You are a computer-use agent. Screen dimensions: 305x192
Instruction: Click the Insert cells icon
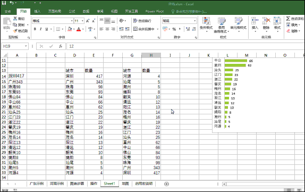coord(255,21)
